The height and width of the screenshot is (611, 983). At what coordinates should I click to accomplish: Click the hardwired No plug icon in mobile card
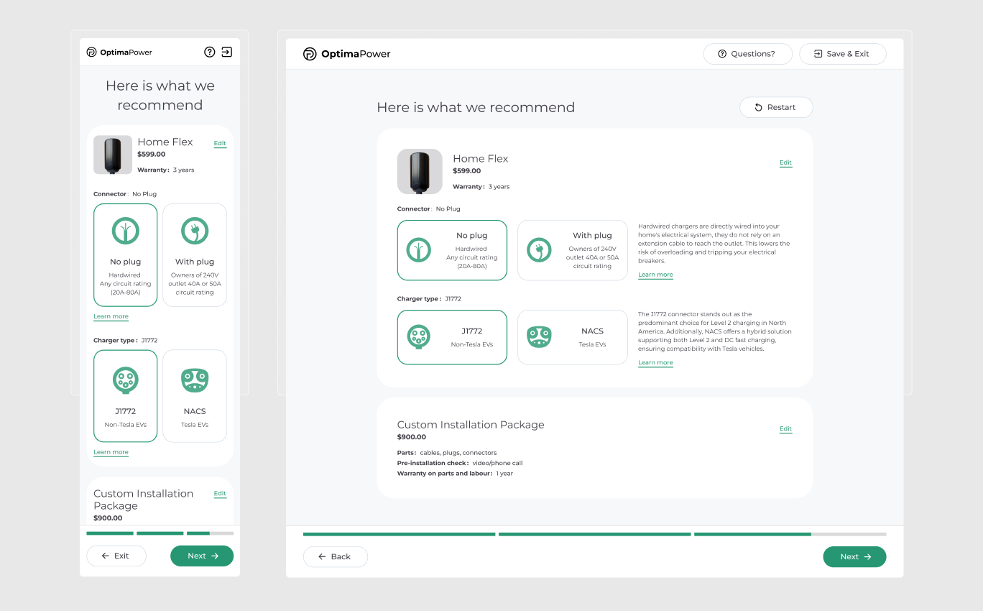pyautogui.click(x=126, y=231)
